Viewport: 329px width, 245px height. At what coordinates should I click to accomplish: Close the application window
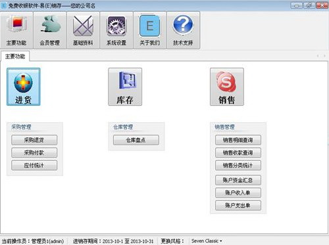322,5
